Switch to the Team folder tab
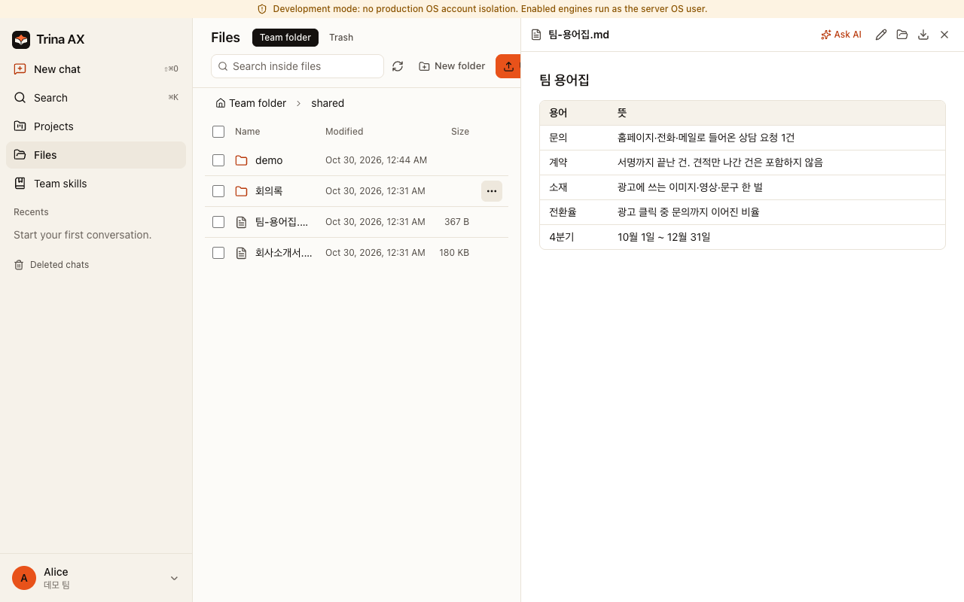Viewport: 964px width, 602px height. coord(285,38)
